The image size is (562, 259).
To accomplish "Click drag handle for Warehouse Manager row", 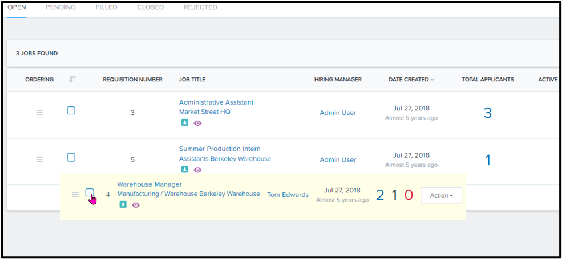I will point(75,195).
